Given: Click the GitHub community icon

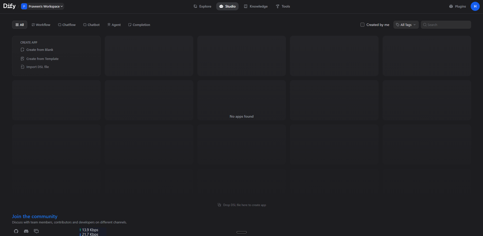Looking at the screenshot, I should pyautogui.click(x=16, y=231).
